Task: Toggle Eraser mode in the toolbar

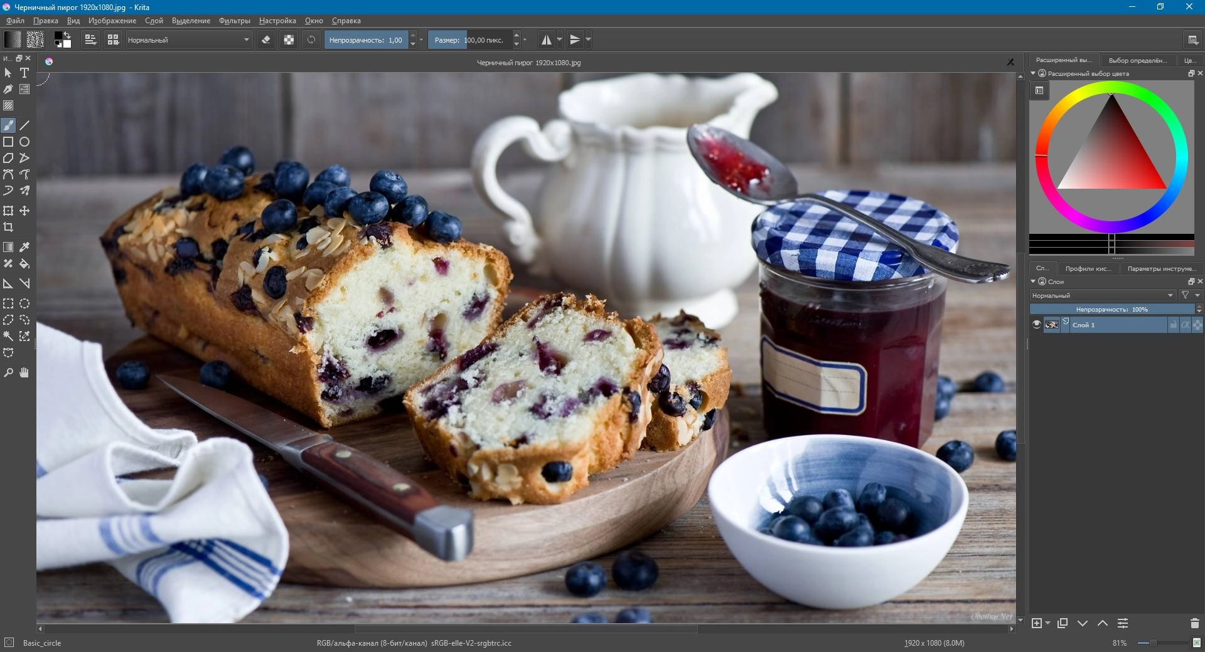Action: (x=266, y=39)
